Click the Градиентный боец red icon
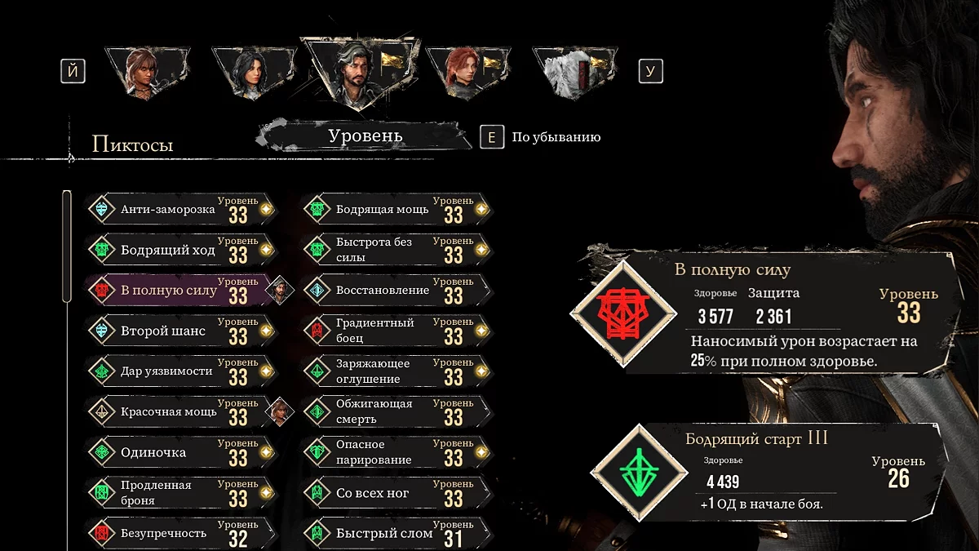The image size is (979, 551). [x=317, y=331]
